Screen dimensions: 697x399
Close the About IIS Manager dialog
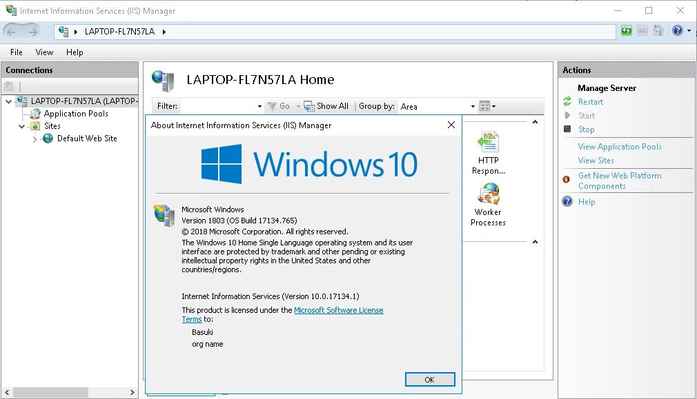tap(451, 125)
